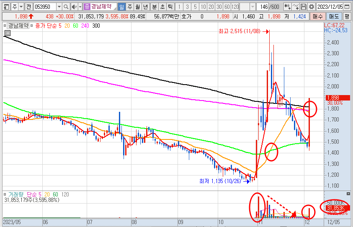Click the LC:67.22 indicator text
The image size is (353, 227).
tap(334, 25)
